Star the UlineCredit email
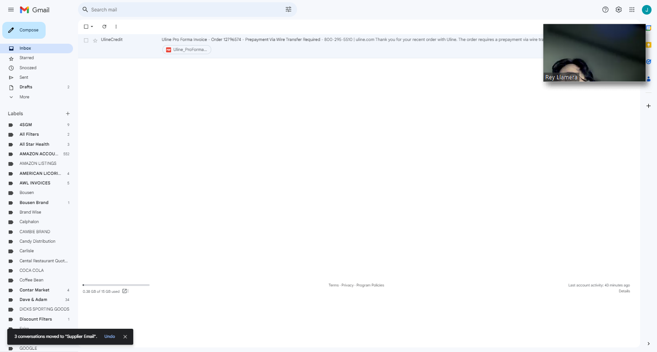The height and width of the screenshot is (352, 657). tap(95, 41)
